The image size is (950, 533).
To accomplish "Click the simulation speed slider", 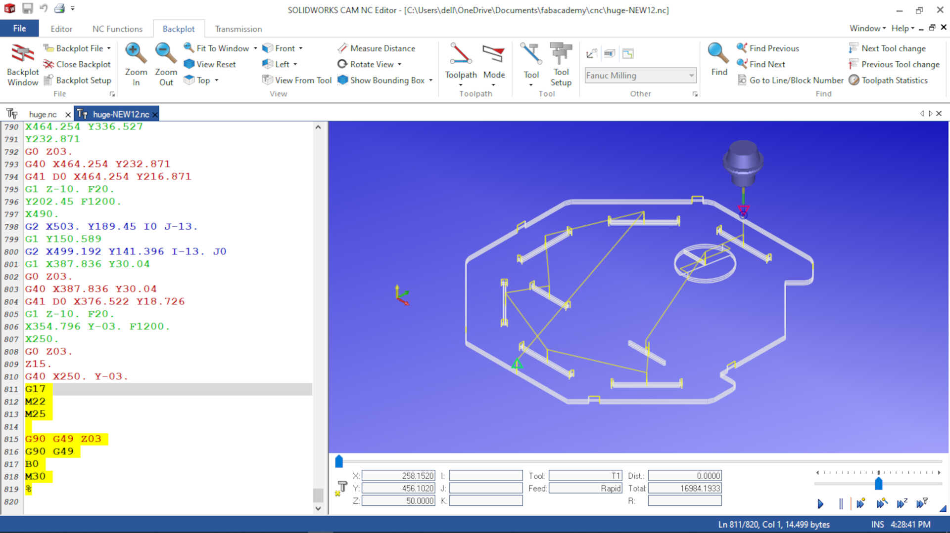I will click(878, 484).
